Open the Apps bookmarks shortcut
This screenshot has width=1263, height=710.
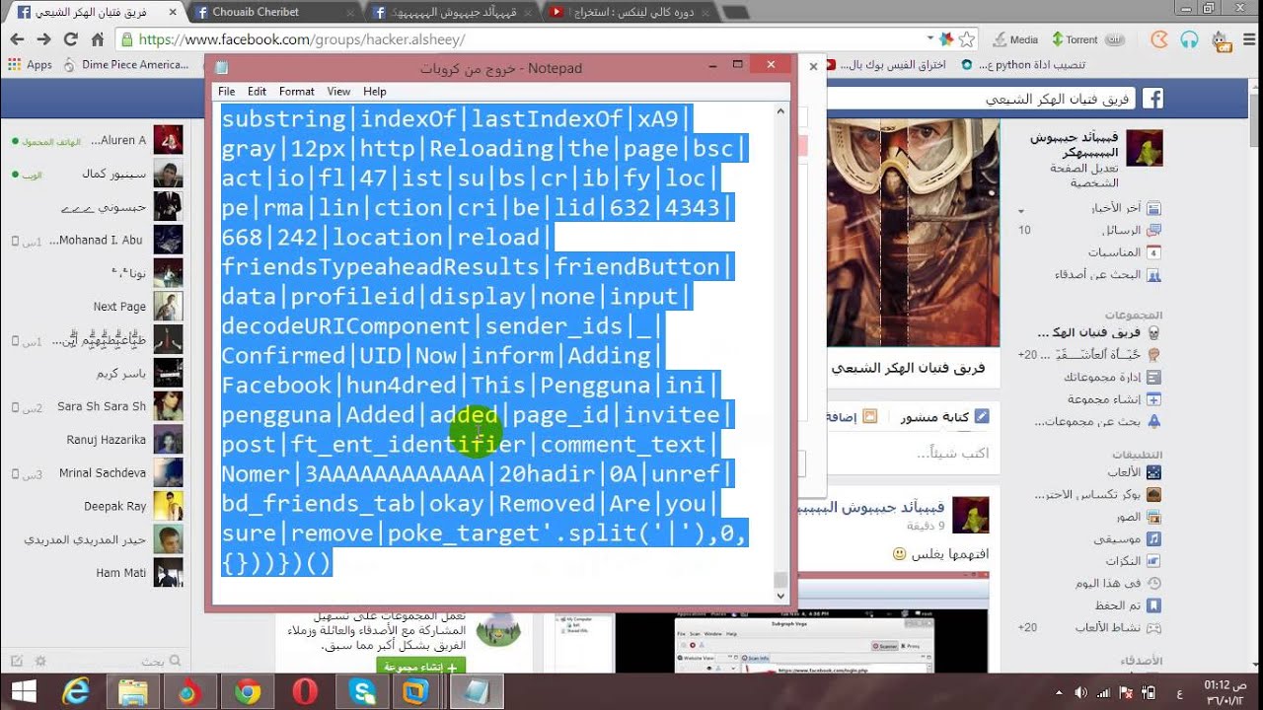[x=30, y=65]
